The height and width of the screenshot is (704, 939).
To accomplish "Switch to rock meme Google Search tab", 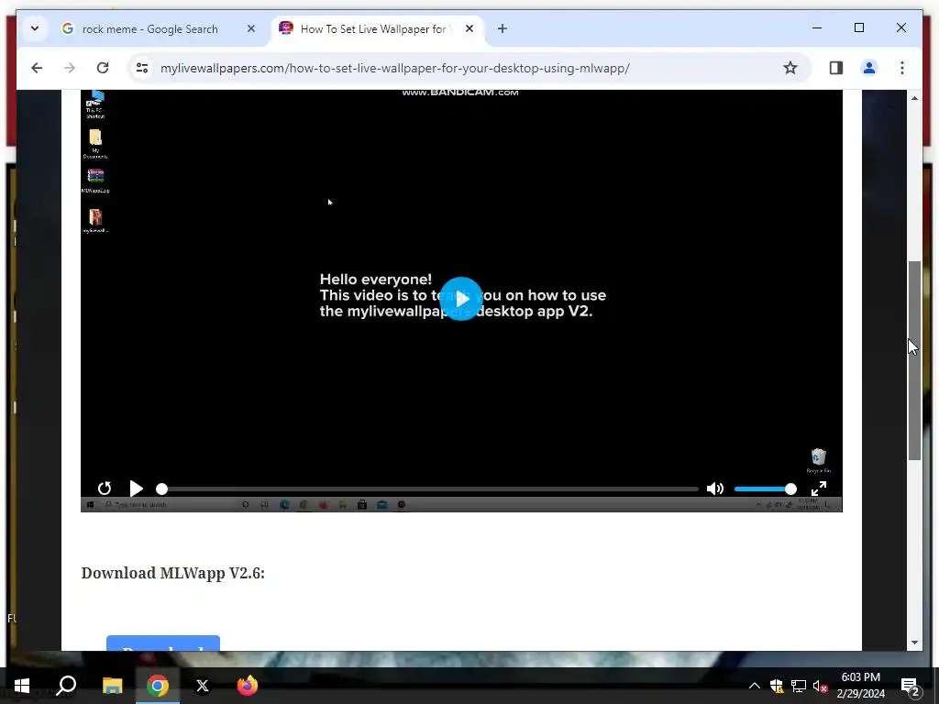I will point(159,28).
